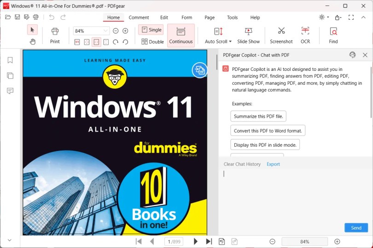Open the Comment tab
The width and height of the screenshot is (373, 248).
(x=139, y=17)
